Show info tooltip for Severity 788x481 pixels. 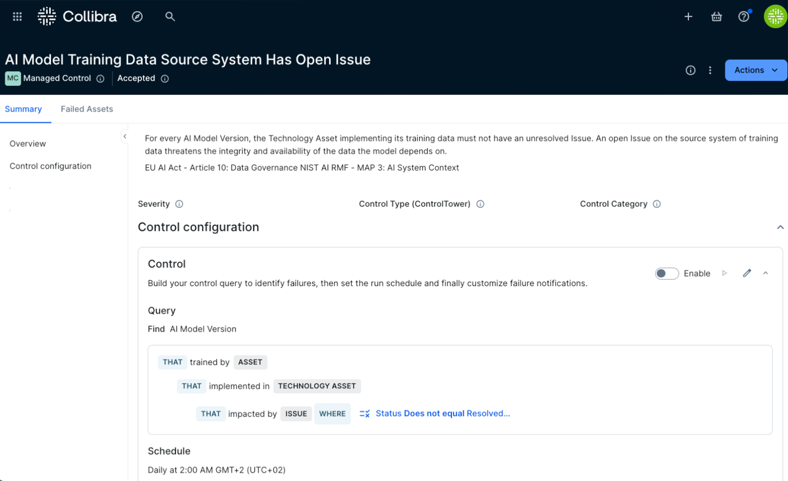coord(179,204)
